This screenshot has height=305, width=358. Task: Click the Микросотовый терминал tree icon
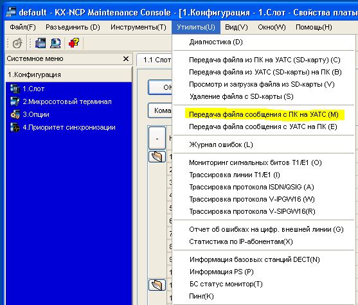coord(15,101)
